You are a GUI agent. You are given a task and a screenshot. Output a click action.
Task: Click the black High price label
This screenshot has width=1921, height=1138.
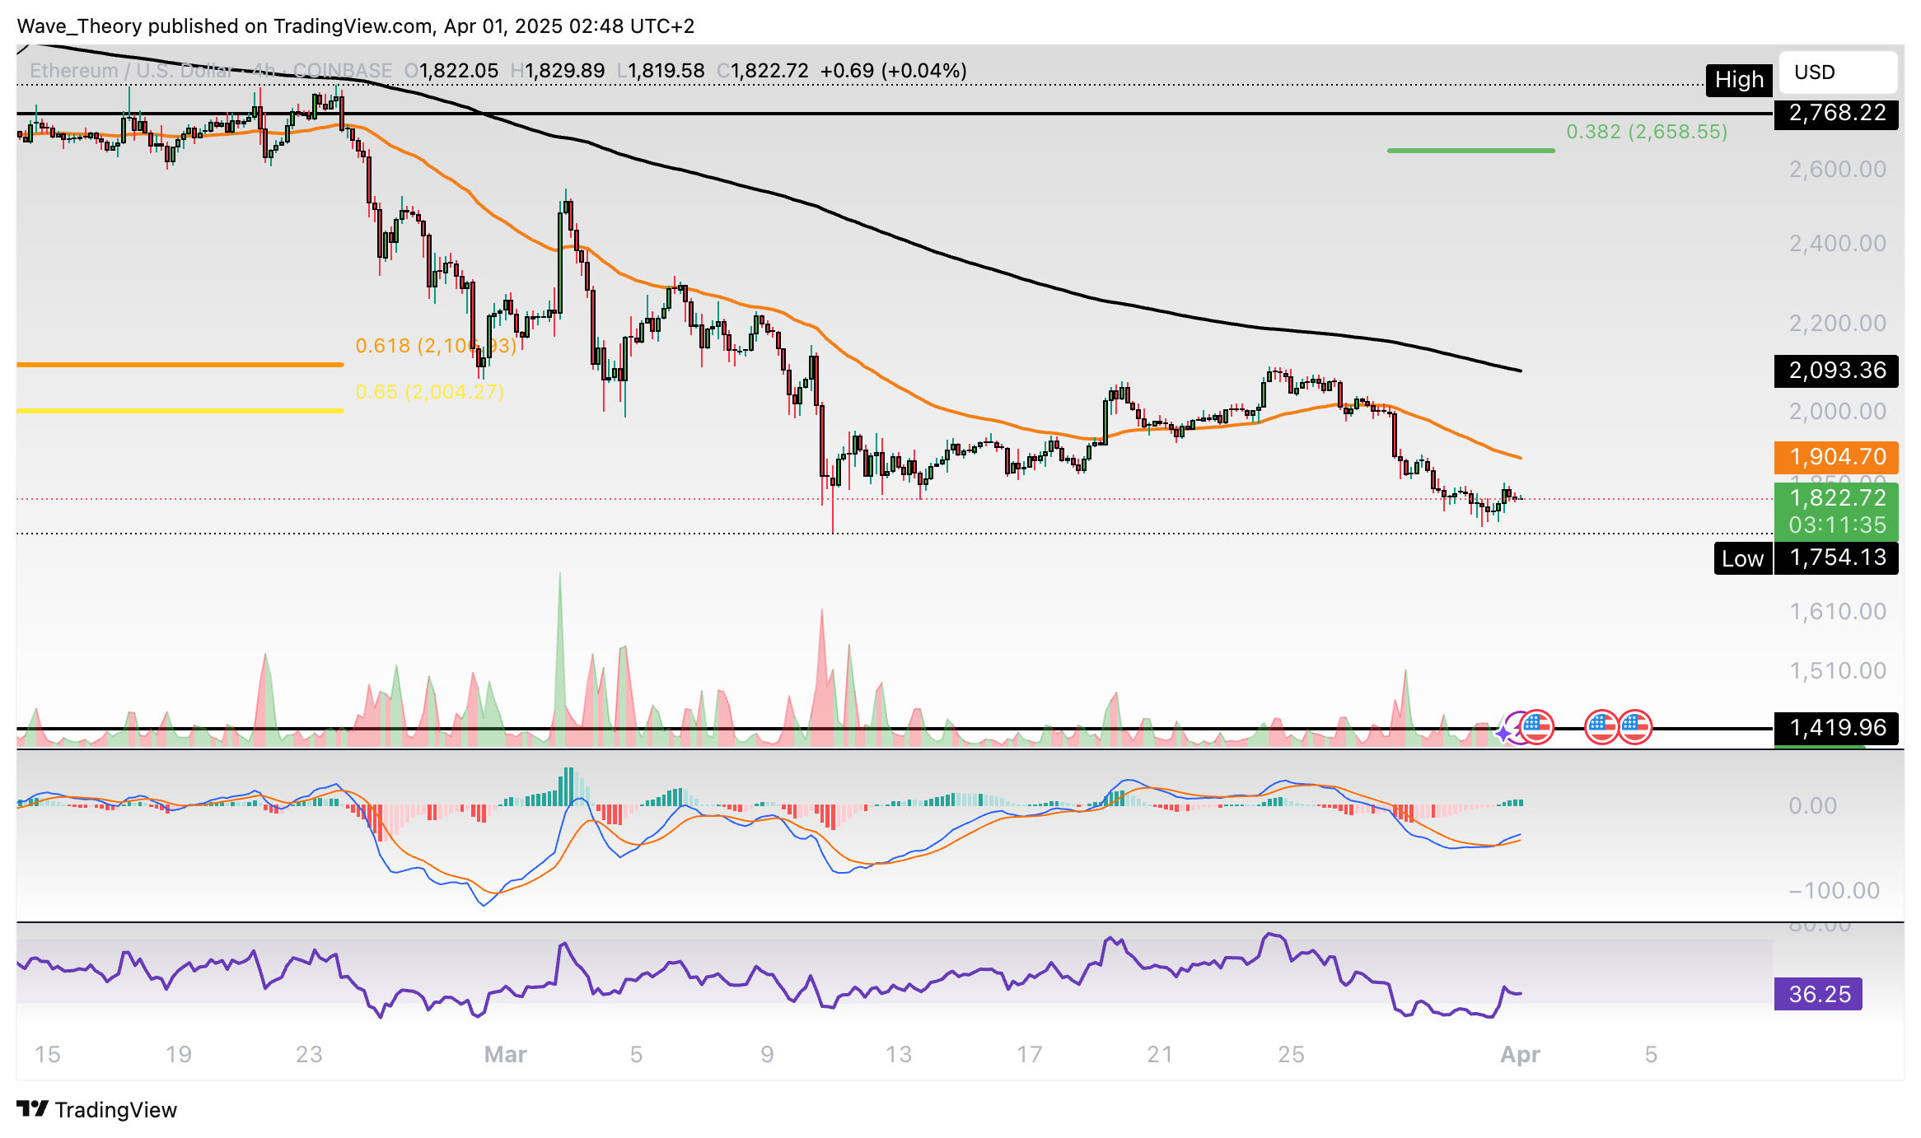[x=1738, y=80]
